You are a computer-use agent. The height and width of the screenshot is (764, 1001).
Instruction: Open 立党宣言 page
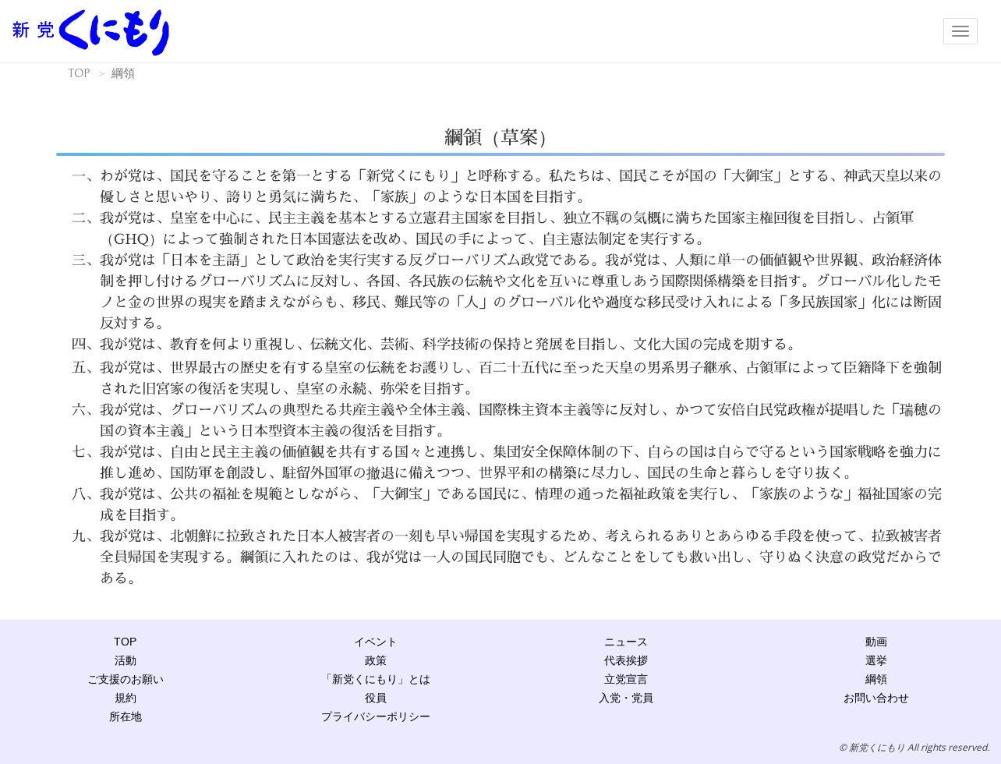tap(625, 679)
